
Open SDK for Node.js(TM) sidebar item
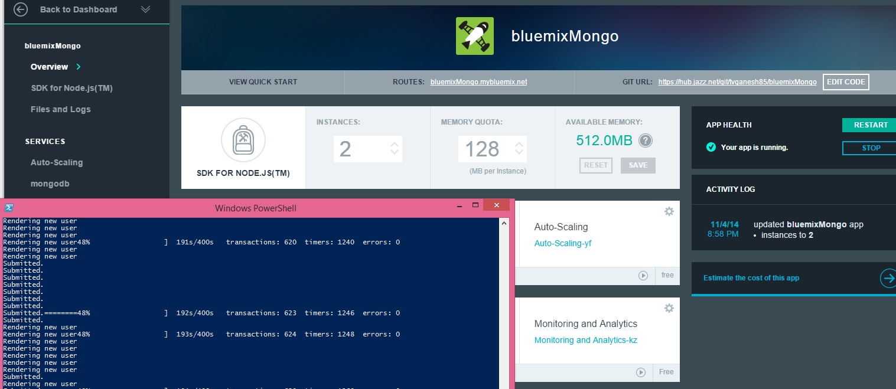(71, 88)
